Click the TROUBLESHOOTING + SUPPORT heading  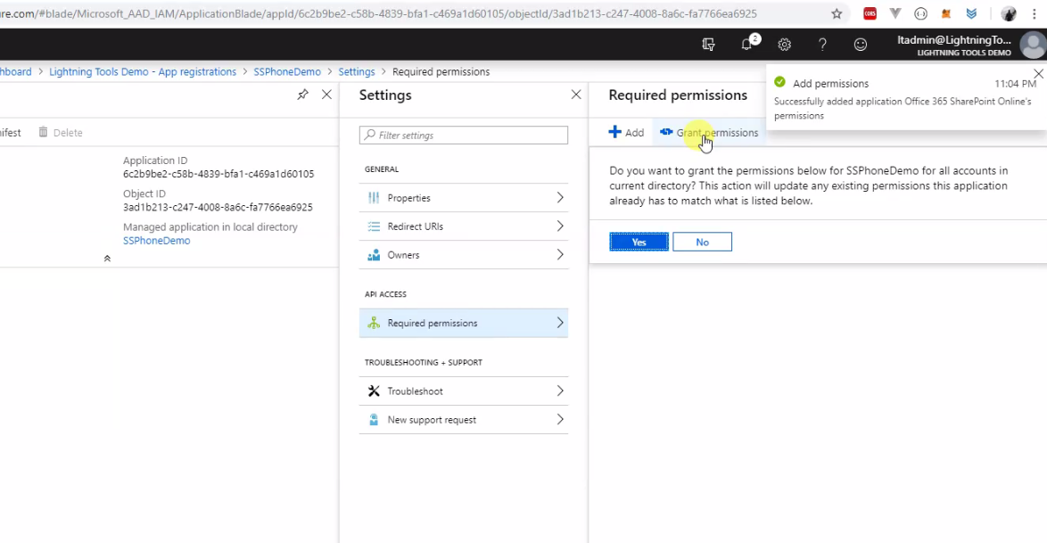[x=424, y=362]
